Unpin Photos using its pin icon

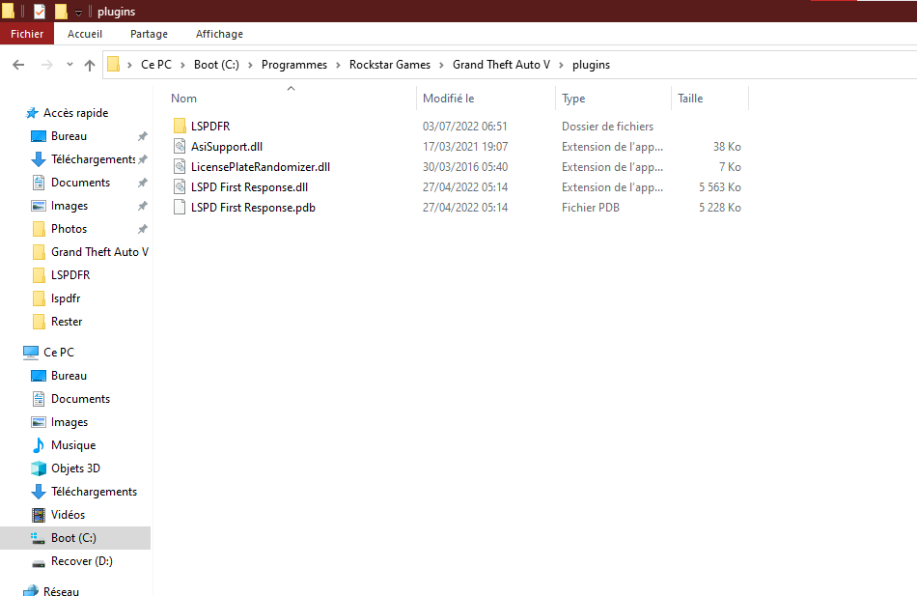(x=142, y=229)
